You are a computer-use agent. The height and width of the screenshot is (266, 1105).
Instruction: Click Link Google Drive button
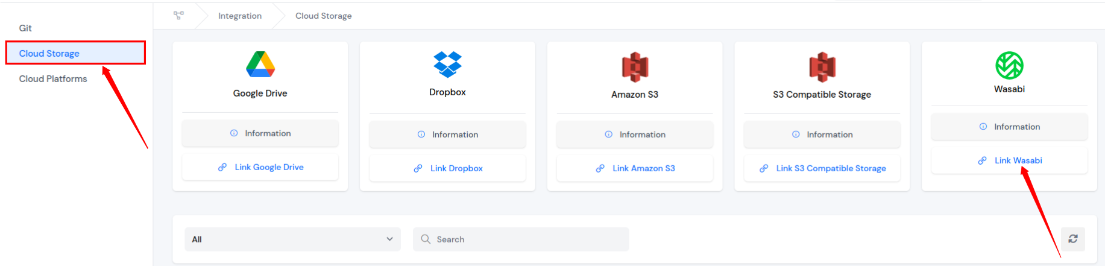[x=260, y=167]
